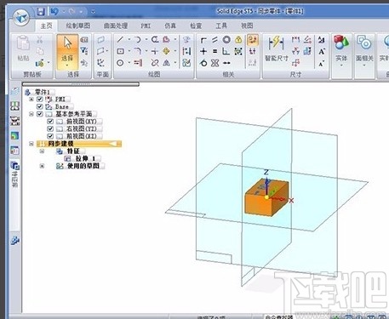Save the part with the disk icon
389x319 pixels.
pos(41,12)
